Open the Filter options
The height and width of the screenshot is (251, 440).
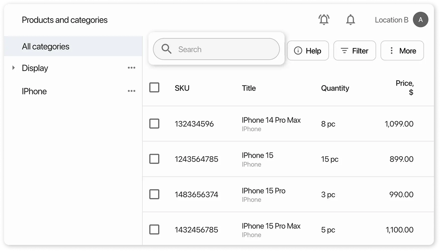coord(355,51)
